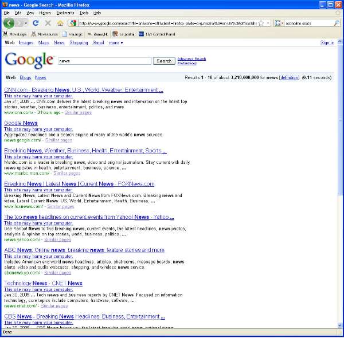Open the Bookmarks menu
Viewport: 344px width, 338px height.
65,13
